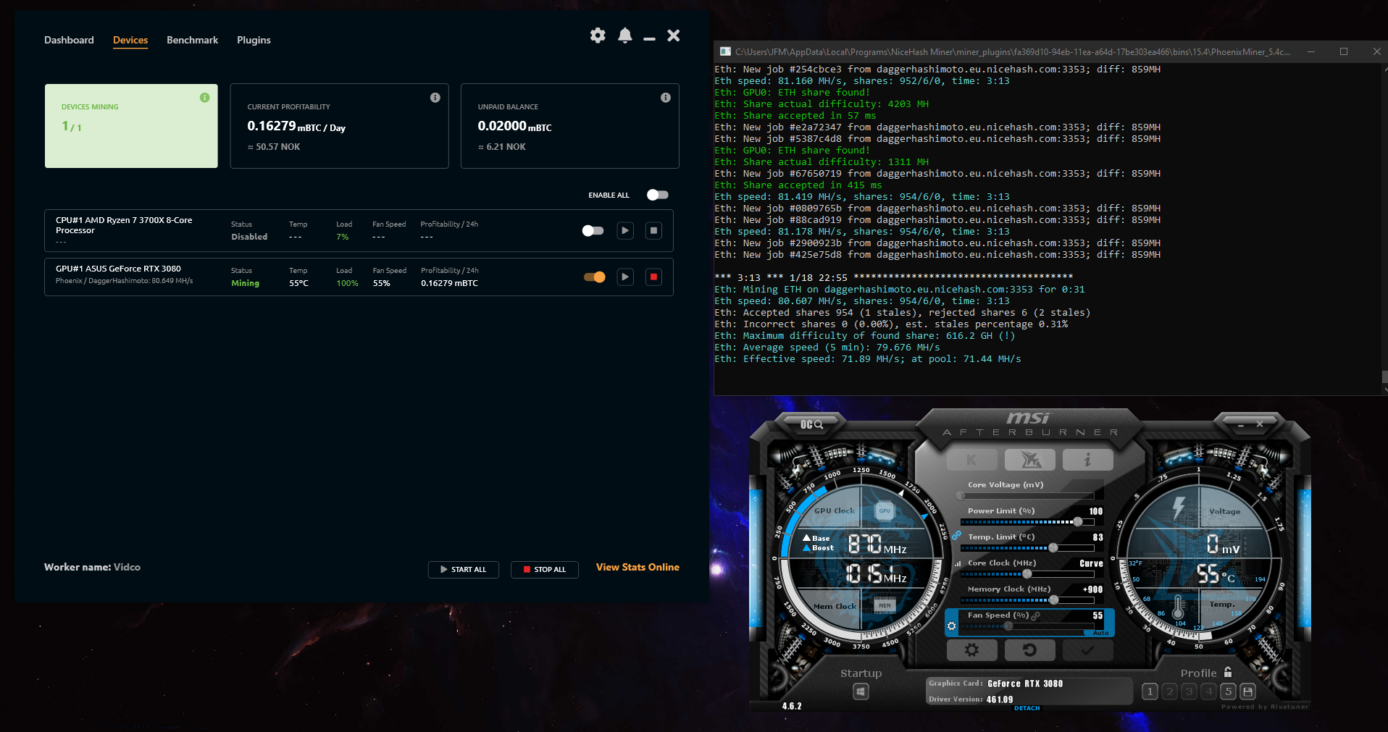Toggle power and temp limit link icon
This screenshot has width=1388, height=732.
coord(956,536)
